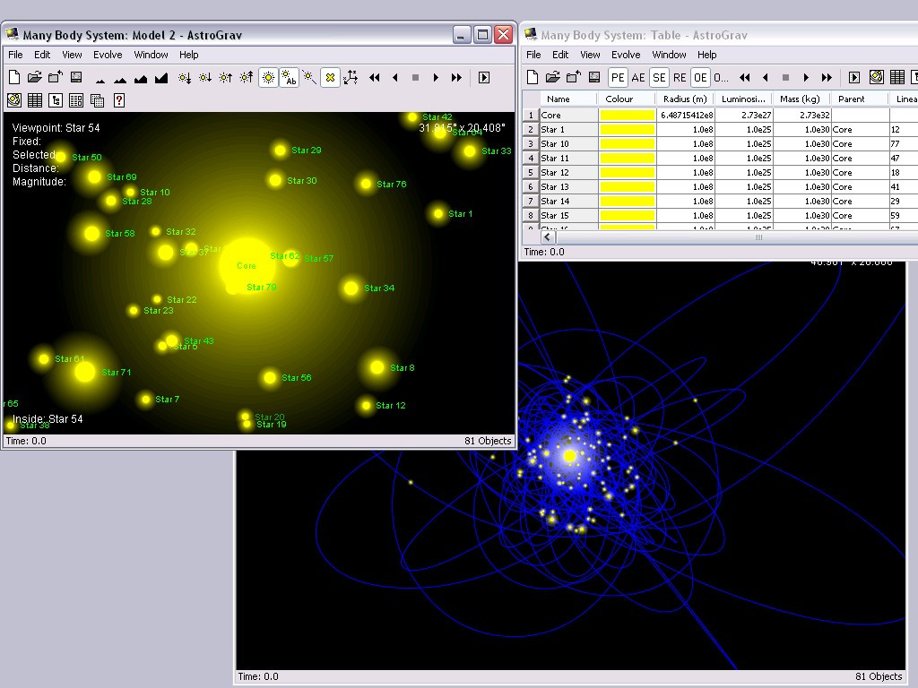Click '81 Objects' in Model 2 status bar
918x688 pixels.
click(x=488, y=441)
